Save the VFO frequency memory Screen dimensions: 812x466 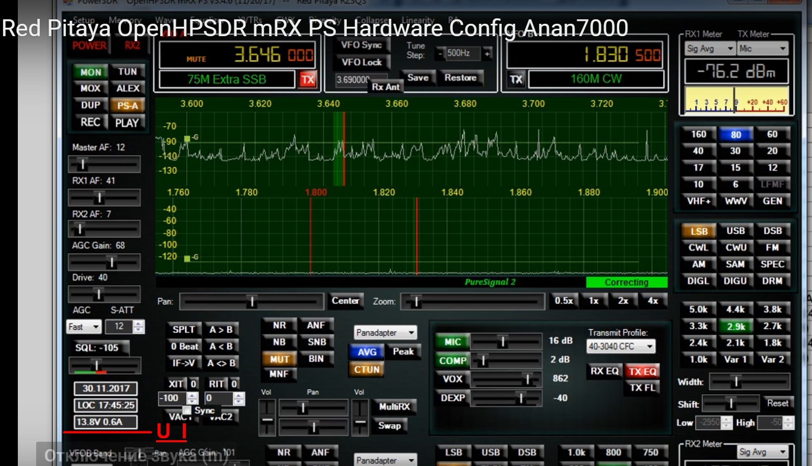point(418,78)
